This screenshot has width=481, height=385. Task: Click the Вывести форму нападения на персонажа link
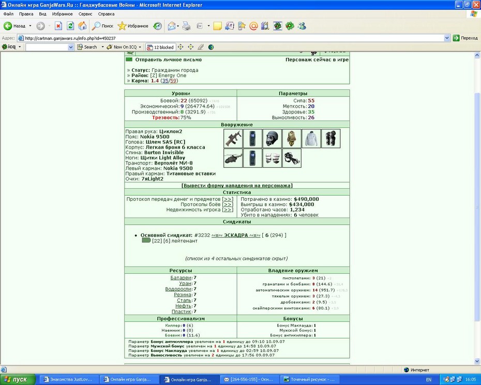pos(237,185)
